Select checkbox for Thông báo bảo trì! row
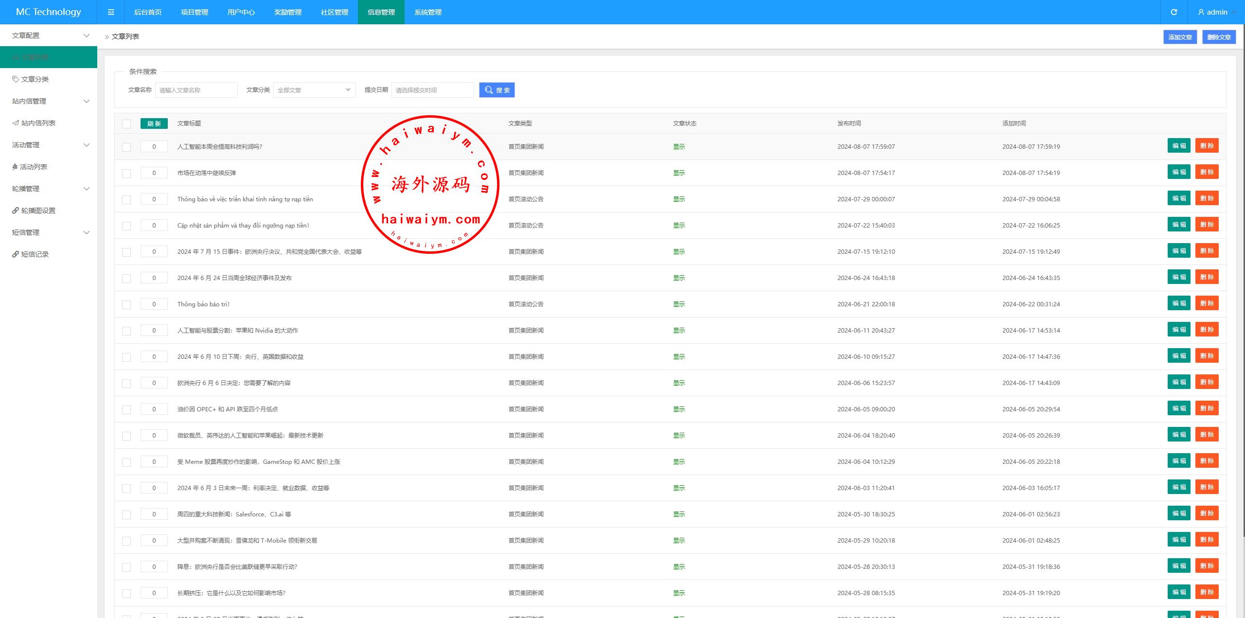This screenshot has width=1245, height=618. pos(126,304)
